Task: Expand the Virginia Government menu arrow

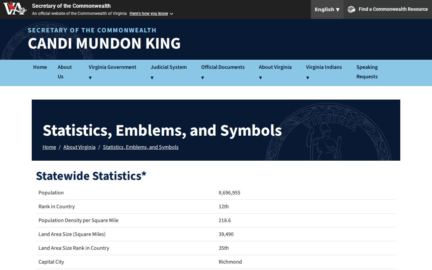Action: [x=90, y=78]
